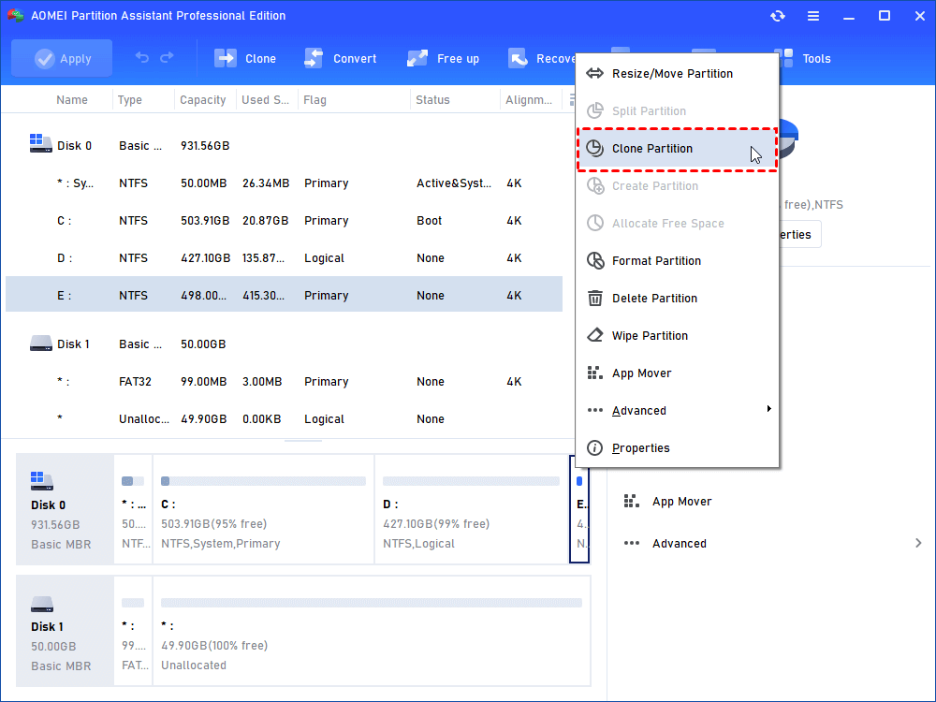Viewport: 936px width, 702px height.
Task: Undo the last operation
Action: coord(141,57)
